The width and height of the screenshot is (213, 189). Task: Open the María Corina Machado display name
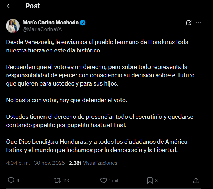[51, 22]
